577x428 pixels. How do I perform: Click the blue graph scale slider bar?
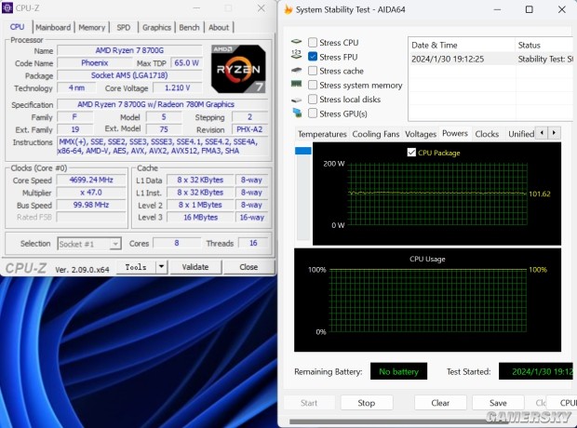(x=303, y=151)
